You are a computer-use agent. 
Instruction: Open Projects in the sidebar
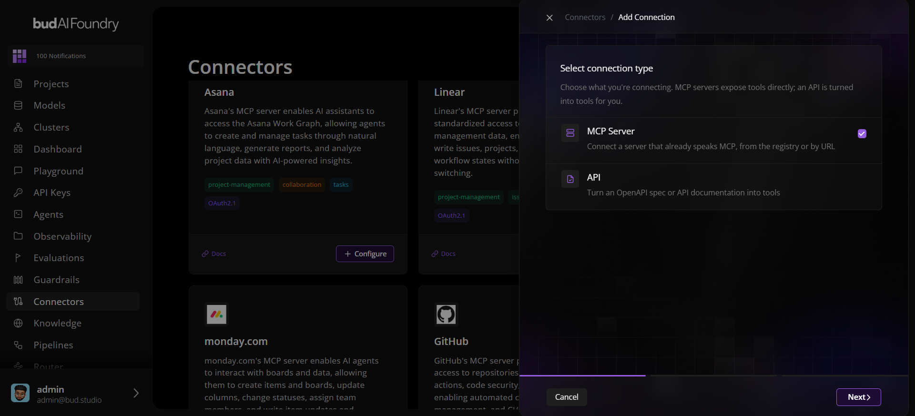[73, 84]
